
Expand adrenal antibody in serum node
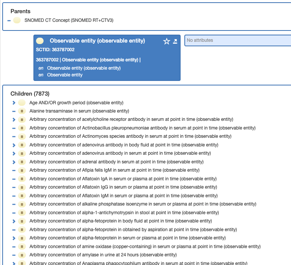coord(14,162)
